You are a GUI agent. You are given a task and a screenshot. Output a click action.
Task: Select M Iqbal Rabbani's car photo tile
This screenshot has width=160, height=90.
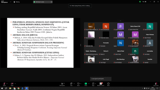[135, 43]
